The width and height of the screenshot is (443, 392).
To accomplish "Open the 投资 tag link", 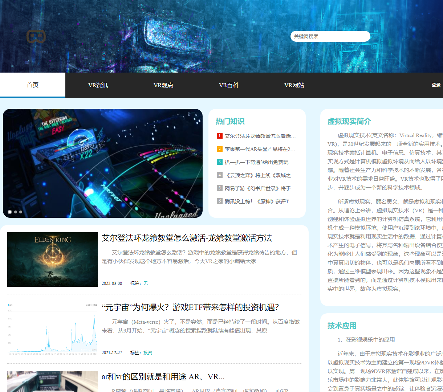I will click(x=147, y=352).
